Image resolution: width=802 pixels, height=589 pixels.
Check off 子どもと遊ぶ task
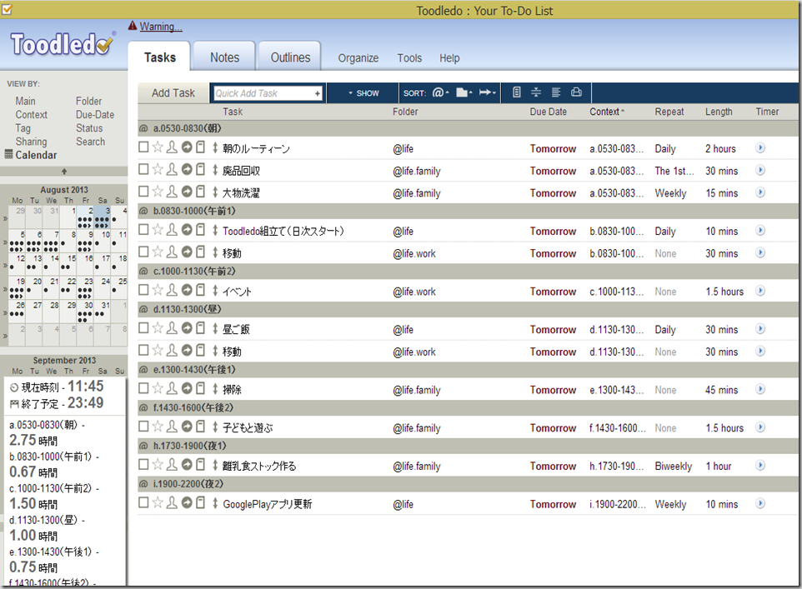click(x=143, y=427)
